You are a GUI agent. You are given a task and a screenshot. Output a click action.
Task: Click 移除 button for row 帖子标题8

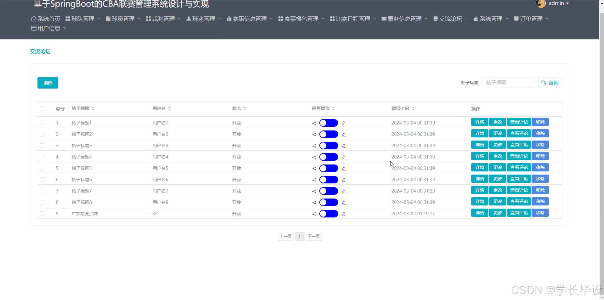coord(540,202)
